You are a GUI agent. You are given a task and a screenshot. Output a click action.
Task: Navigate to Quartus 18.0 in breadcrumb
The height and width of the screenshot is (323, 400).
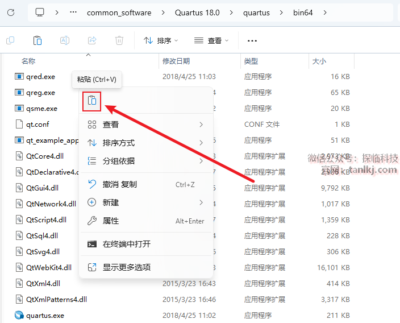(197, 13)
